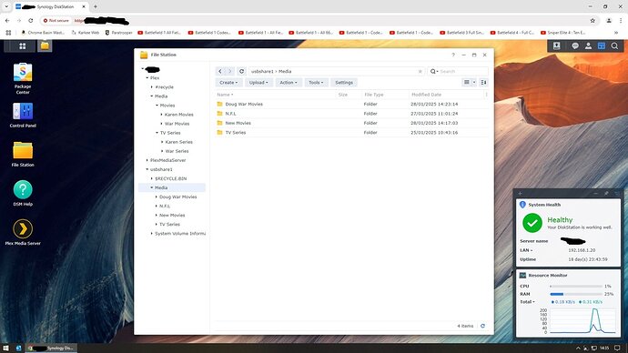Open Action dropdown menu
Viewport: 628px width, 353px height.
click(289, 83)
